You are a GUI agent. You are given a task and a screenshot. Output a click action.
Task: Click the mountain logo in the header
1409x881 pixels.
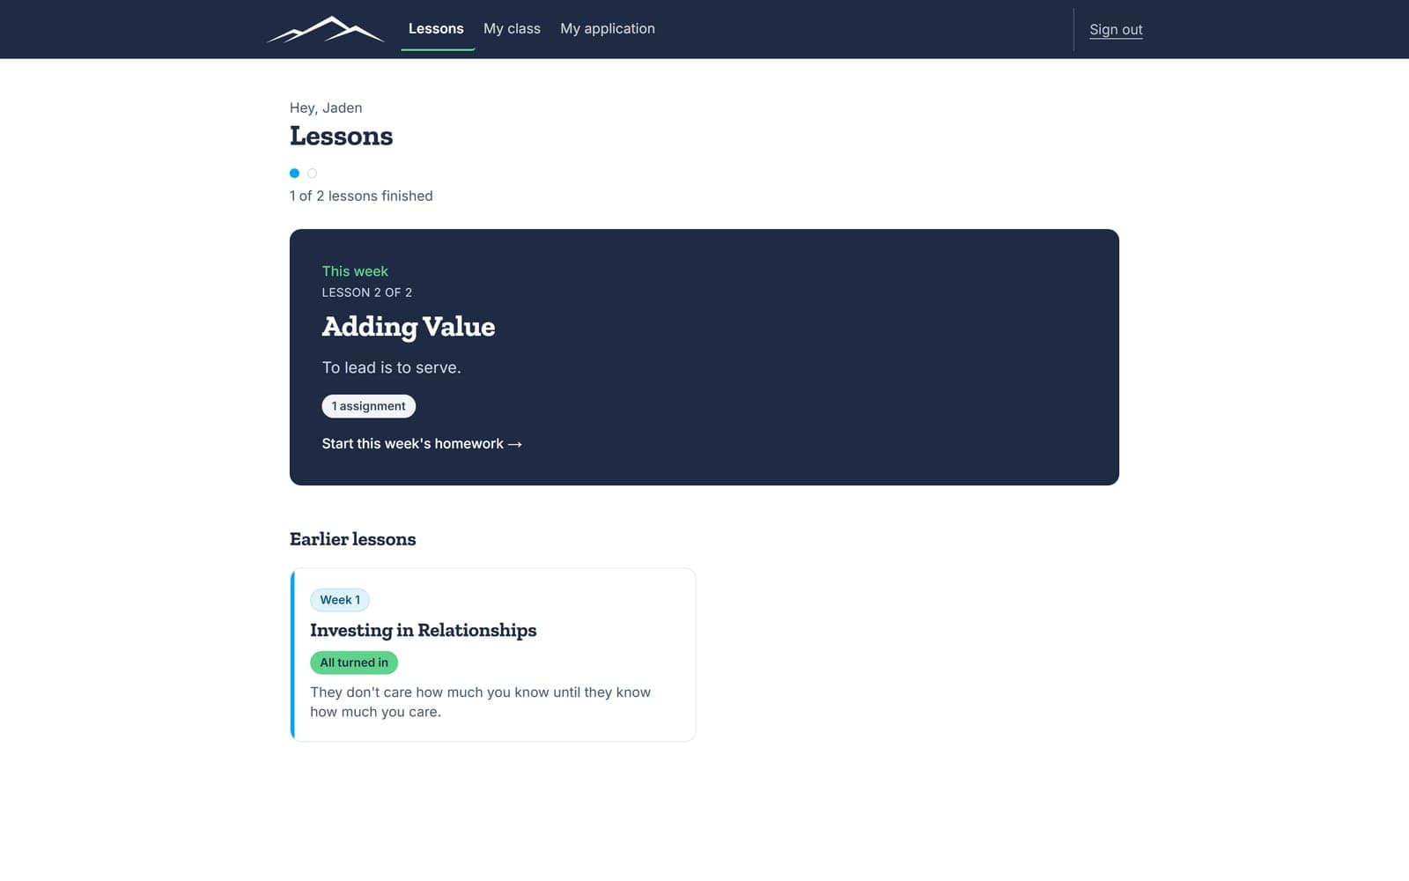[x=325, y=29]
